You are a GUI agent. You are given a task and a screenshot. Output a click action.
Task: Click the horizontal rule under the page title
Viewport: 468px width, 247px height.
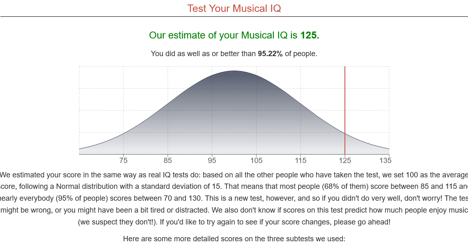click(x=234, y=16)
